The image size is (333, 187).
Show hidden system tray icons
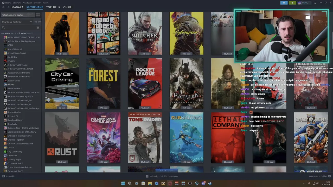tap(304, 183)
